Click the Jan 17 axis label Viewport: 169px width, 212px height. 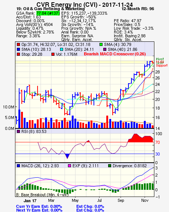coord(30,201)
